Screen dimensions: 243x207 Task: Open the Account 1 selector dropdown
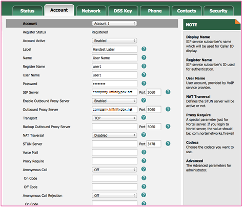(114, 24)
